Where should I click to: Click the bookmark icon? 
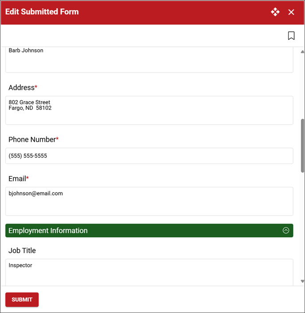pyautogui.click(x=291, y=36)
